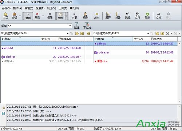Viewport: 182px width, 131px height.
Task: Select grey 课程.doc in left pane
Action: 43,61
